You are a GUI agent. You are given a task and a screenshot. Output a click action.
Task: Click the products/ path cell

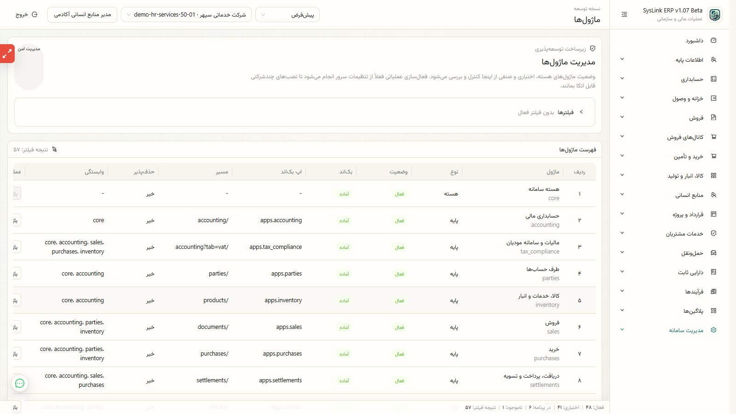point(216,300)
